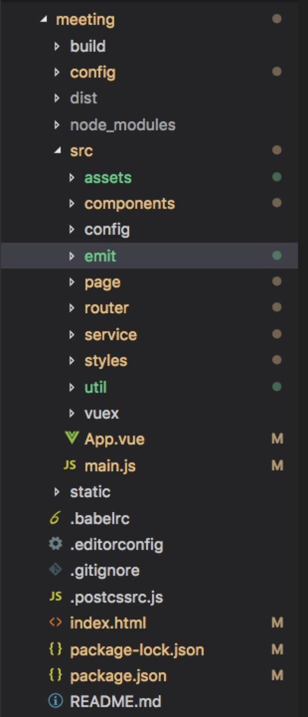Viewport: 308px width, 717px height.
Task: Click the M modified badge beside main.js
Action: pyautogui.click(x=277, y=465)
